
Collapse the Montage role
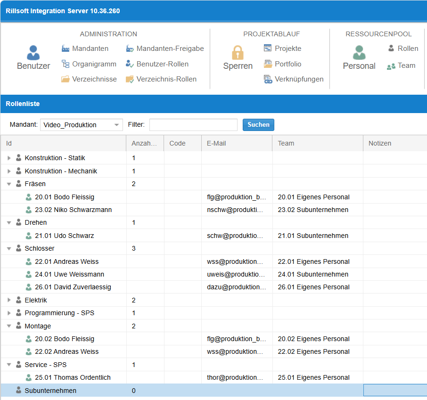click(9, 326)
